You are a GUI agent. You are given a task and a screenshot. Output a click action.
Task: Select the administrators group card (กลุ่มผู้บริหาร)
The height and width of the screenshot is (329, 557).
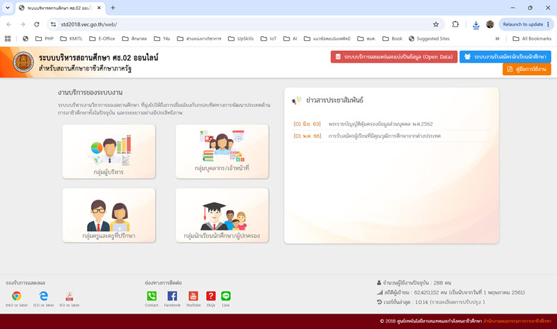click(109, 152)
